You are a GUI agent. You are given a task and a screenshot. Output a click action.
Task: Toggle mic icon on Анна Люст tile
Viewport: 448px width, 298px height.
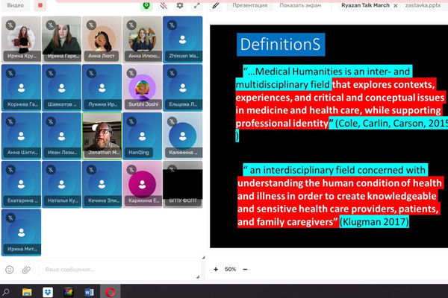point(91,25)
